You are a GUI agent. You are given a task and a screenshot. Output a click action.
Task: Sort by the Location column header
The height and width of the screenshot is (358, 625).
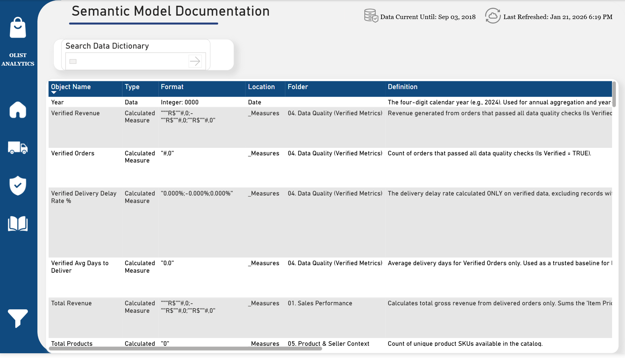(x=261, y=87)
